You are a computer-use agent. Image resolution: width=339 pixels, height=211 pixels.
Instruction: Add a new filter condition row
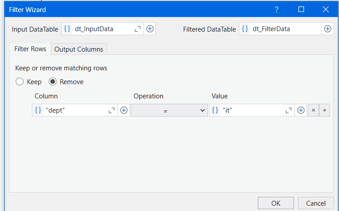324,110
